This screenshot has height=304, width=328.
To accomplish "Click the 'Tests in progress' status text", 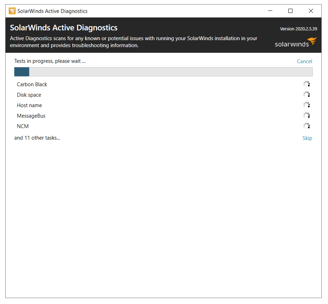I will click(x=50, y=61).
